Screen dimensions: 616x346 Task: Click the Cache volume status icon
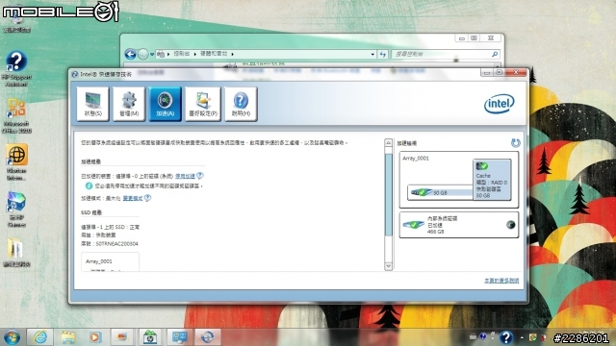point(481,166)
